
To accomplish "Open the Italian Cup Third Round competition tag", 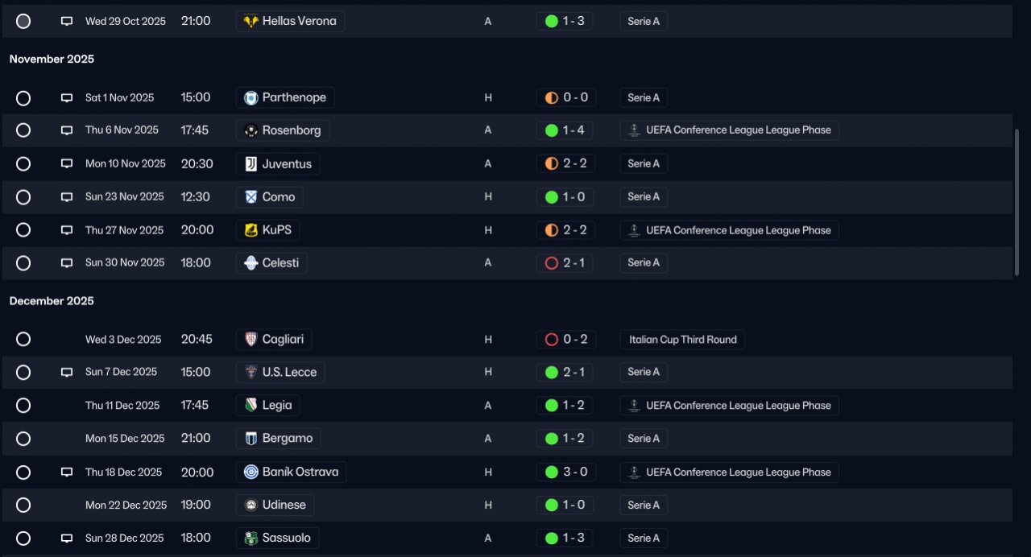I will 682,340.
